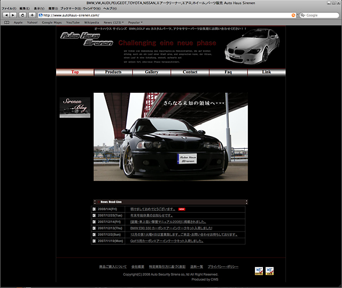Open the Golf 5 carbon intake kit news
Image resolution: width=342 pixels, height=288 pixels.
coord(167,241)
